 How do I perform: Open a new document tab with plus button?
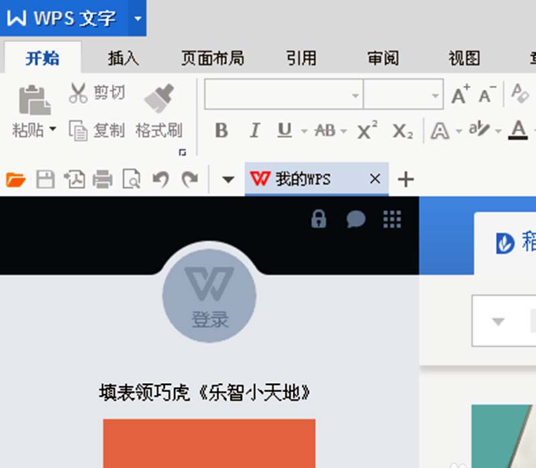pyautogui.click(x=405, y=179)
